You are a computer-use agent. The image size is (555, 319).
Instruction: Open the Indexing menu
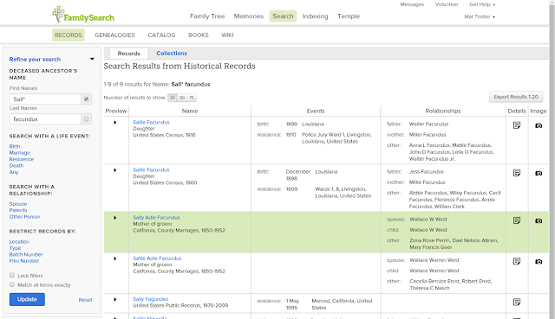[x=315, y=16]
